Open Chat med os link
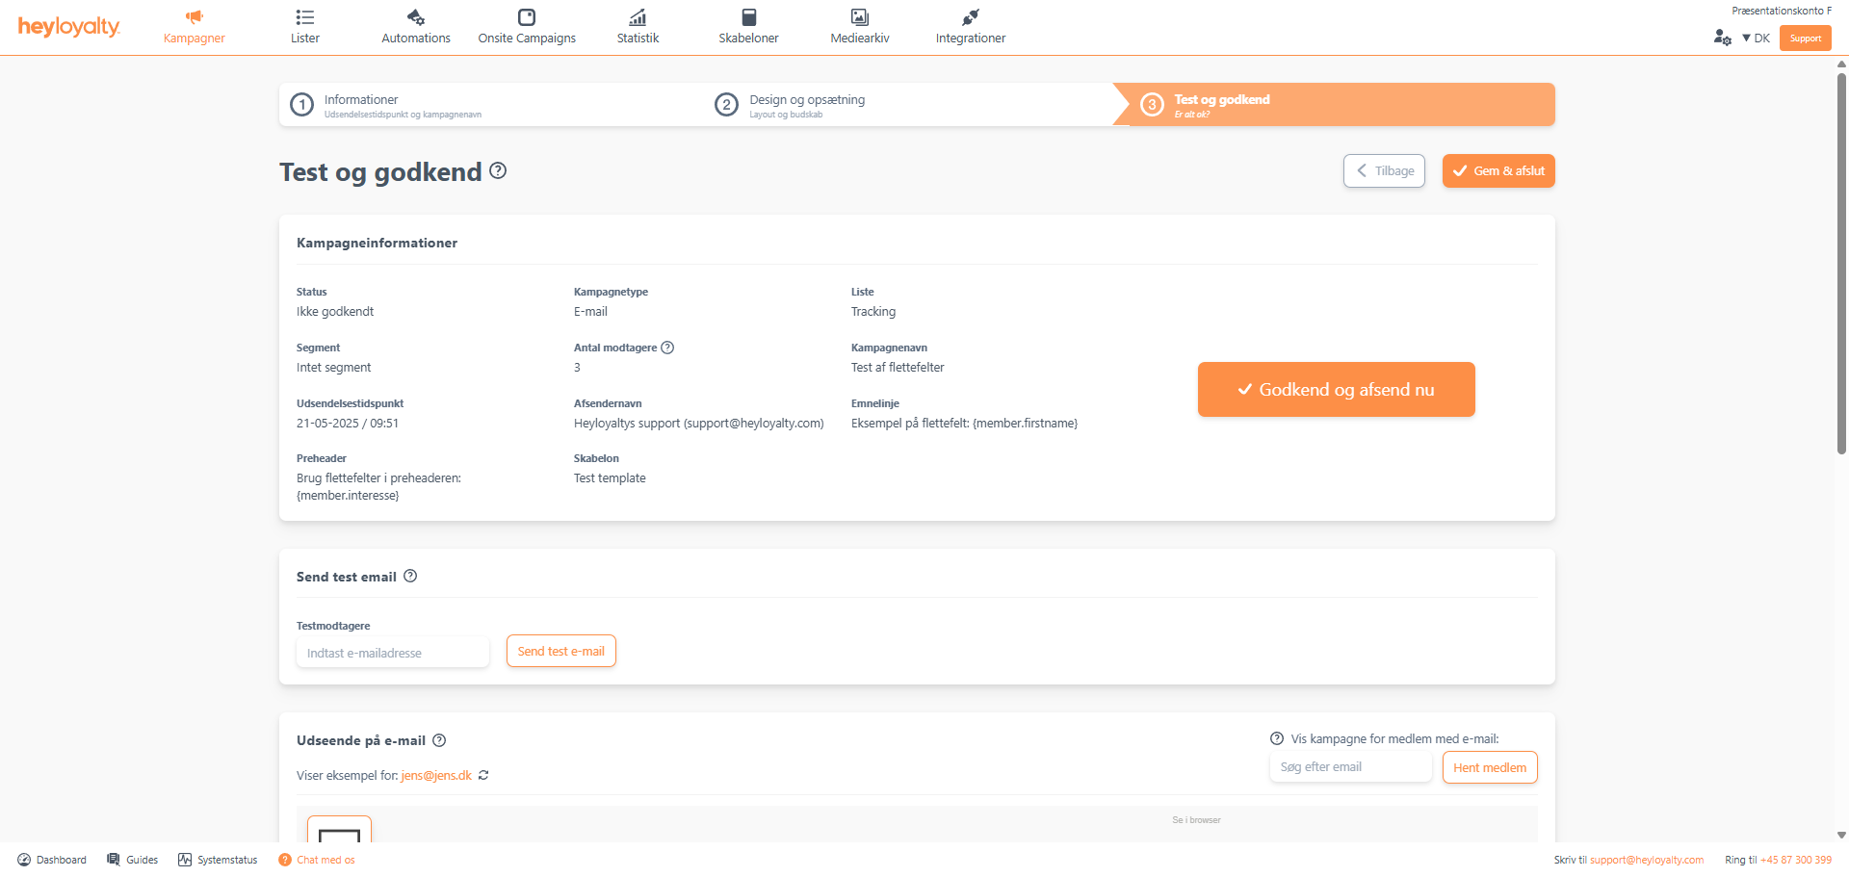The image size is (1849, 877). click(x=325, y=860)
